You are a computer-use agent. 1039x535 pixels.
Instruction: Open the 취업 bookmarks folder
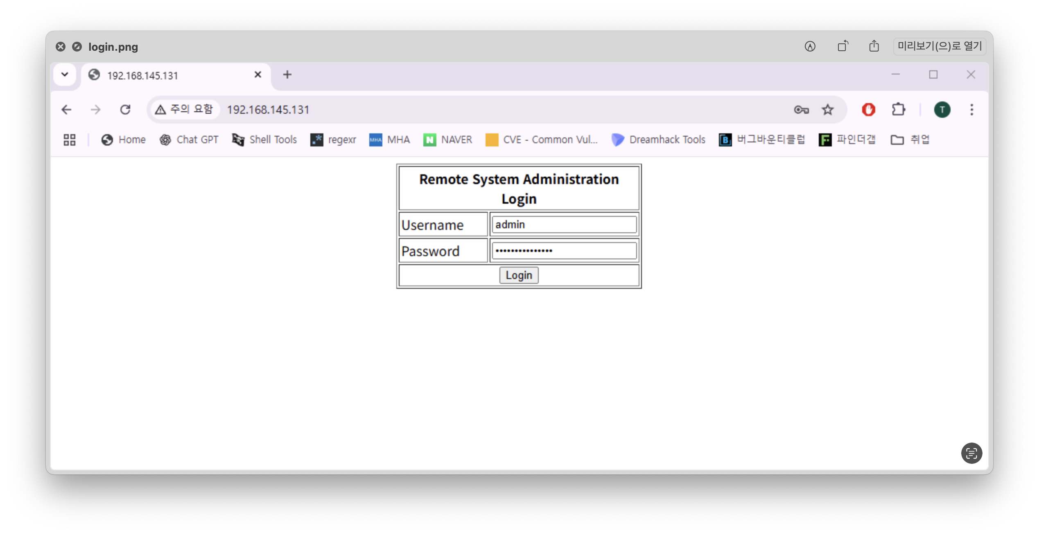pos(910,140)
